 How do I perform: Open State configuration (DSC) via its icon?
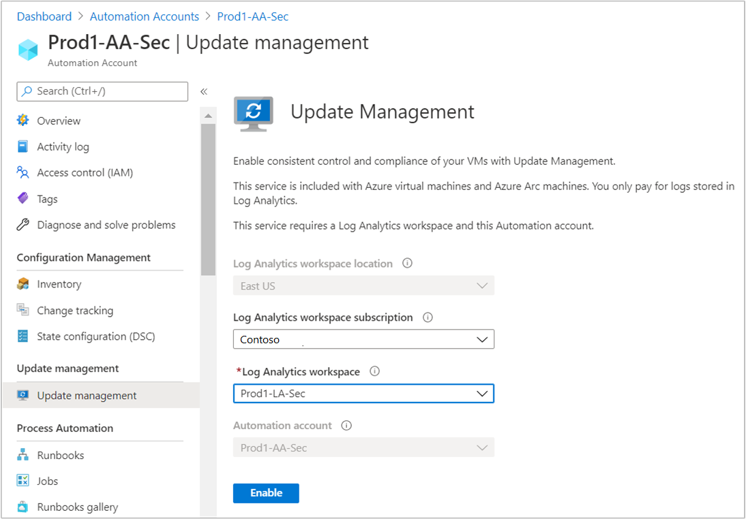pos(23,336)
